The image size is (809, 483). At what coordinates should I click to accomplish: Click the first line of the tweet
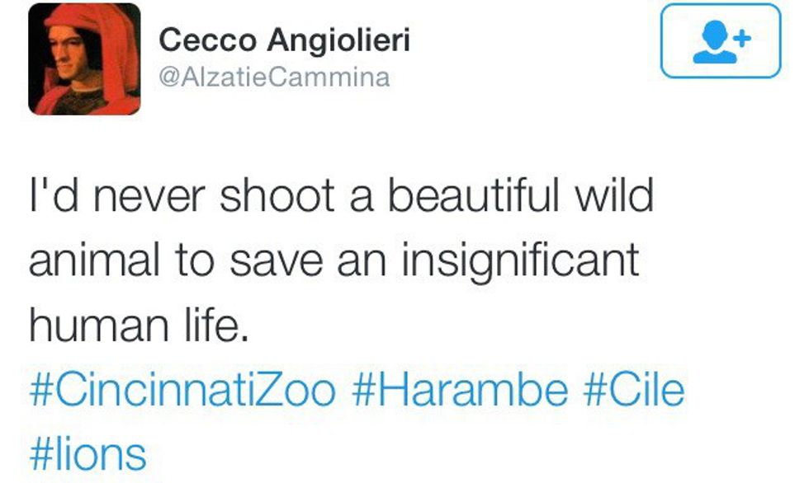click(340, 199)
